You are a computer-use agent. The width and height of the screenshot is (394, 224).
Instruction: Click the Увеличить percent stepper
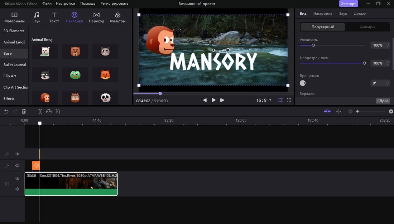[x=388, y=45]
